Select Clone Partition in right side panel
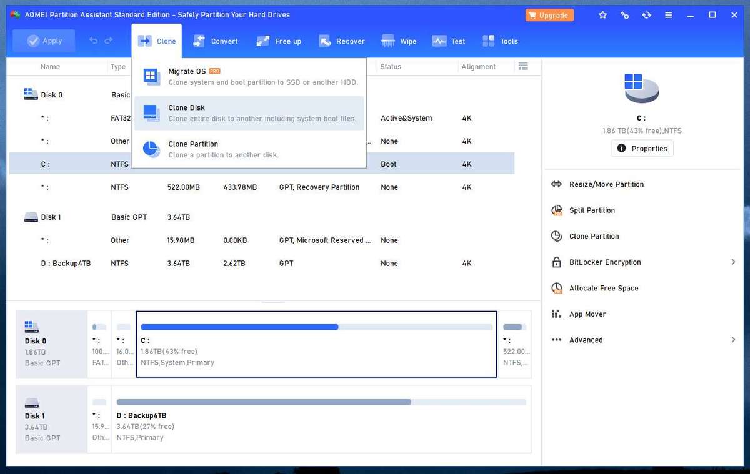This screenshot has width=750, height=474. click(594, 236)
